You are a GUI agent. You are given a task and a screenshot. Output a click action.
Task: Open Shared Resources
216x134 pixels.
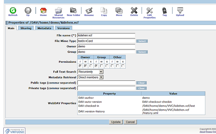pyautogui.click(x=58, y=11)
